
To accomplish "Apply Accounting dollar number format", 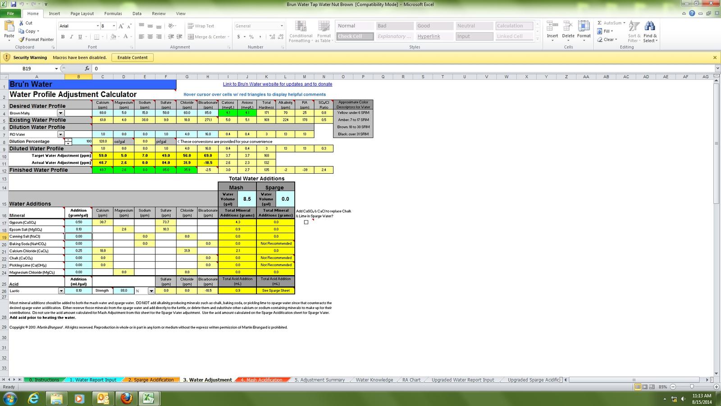I will point(238,37).
